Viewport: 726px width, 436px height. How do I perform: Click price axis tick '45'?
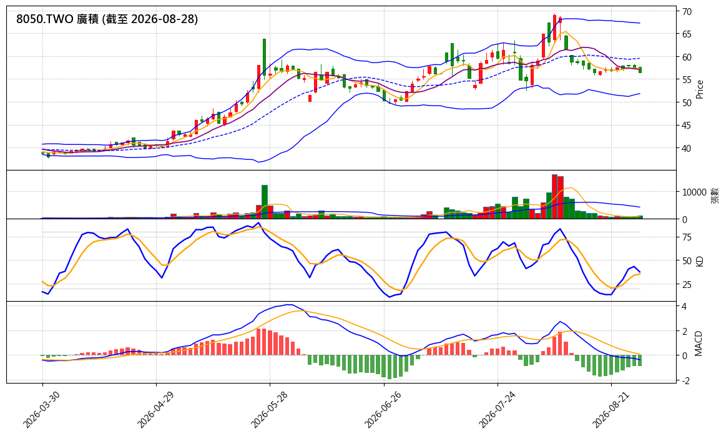pos(687,126)
